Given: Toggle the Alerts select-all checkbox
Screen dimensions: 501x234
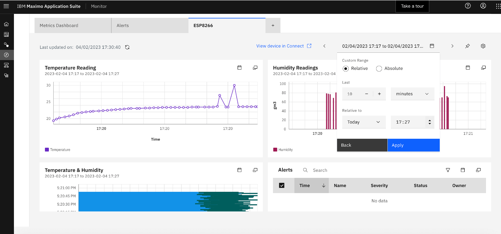Looking at the screenshot, I should tap(282, 185).
